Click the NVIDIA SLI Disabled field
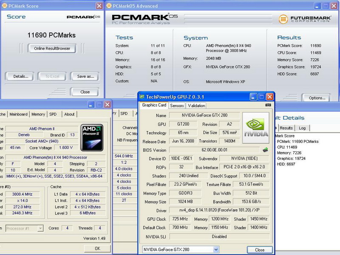 [219, 237]
